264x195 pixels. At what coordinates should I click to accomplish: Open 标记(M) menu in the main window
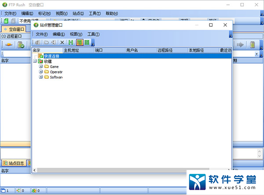(x=44, y=14)
